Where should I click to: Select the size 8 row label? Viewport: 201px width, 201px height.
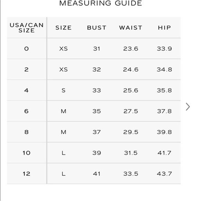[x=26, y=132]
